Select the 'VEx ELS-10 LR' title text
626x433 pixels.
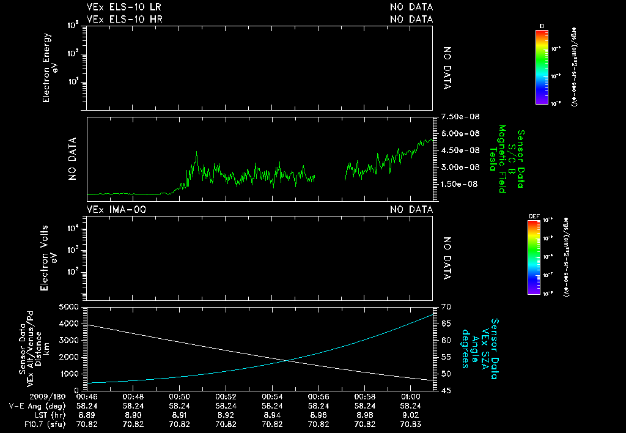coord(123,7)
